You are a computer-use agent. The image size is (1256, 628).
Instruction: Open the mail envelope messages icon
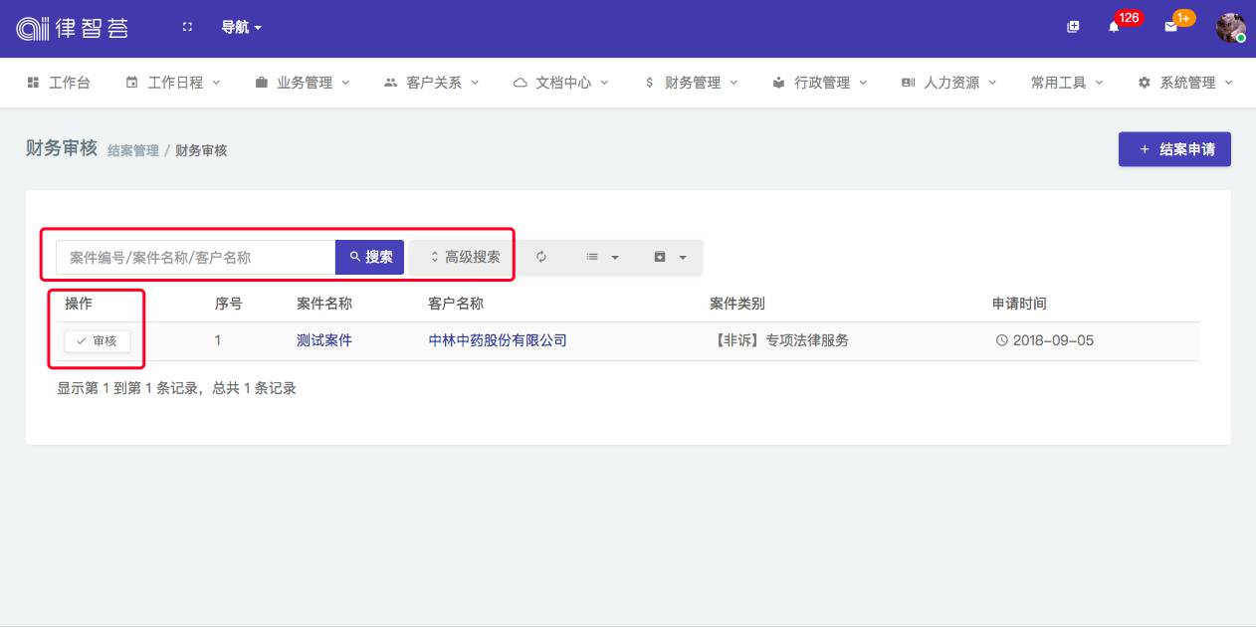point(1170,28)
